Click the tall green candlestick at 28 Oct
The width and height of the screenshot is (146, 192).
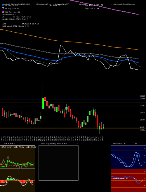click(43, 103)
